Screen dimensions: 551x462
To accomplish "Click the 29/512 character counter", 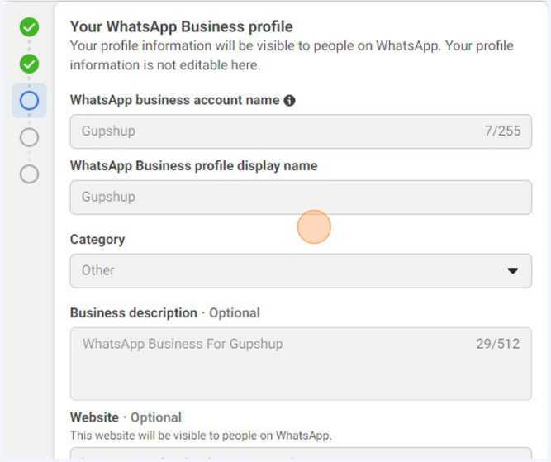I will [x=498, y=344].
